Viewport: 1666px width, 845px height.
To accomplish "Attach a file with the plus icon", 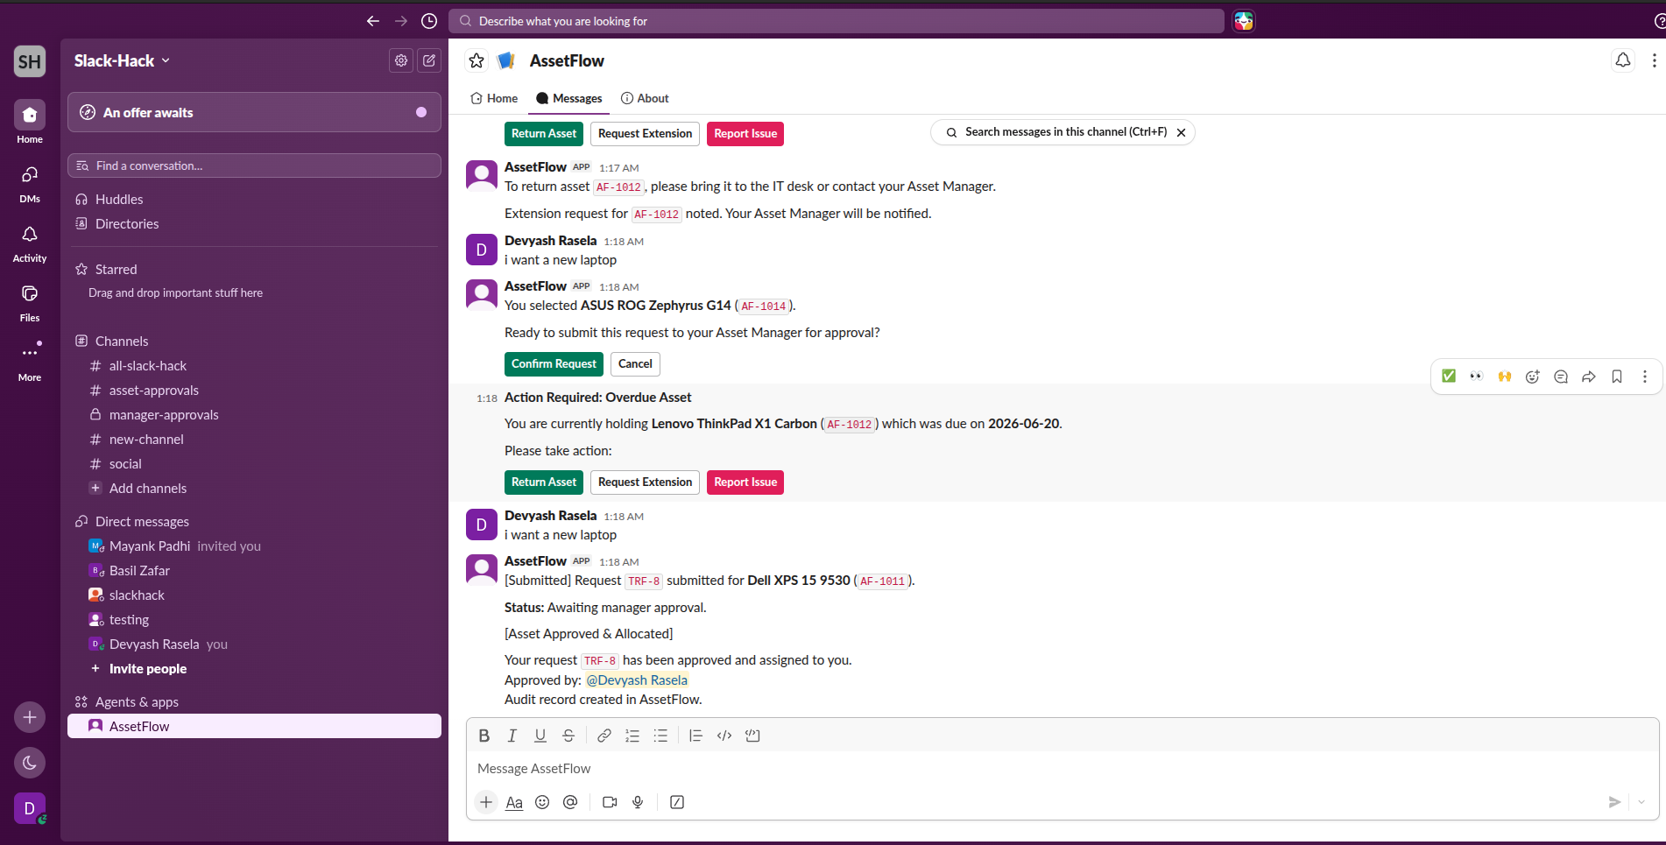I will coord(486,802).
